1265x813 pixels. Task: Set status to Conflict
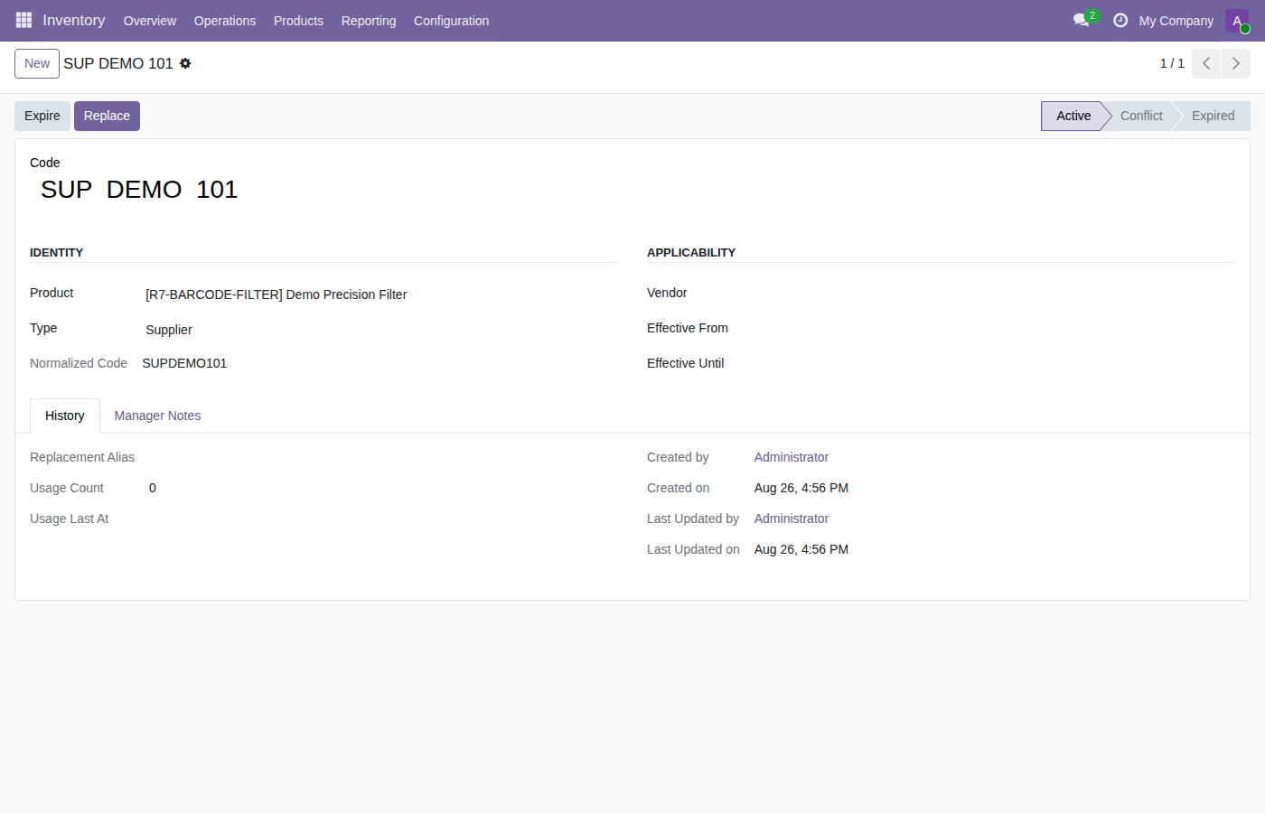click(x=1141, y=116)
